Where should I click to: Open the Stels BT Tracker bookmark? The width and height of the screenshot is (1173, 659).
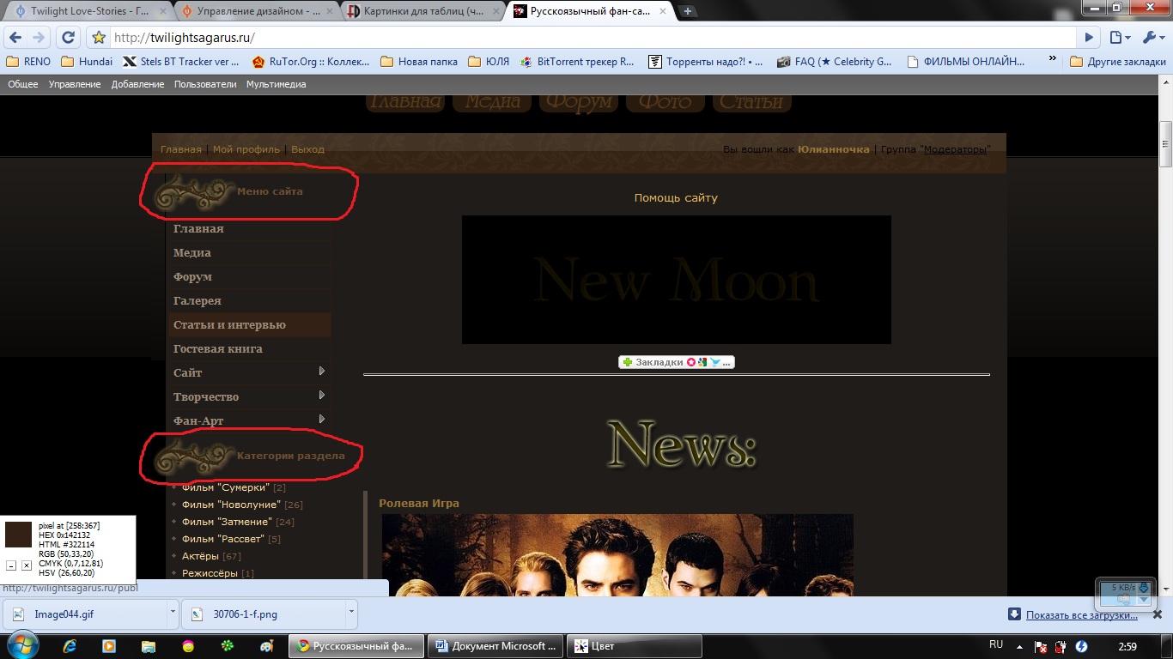181,62
